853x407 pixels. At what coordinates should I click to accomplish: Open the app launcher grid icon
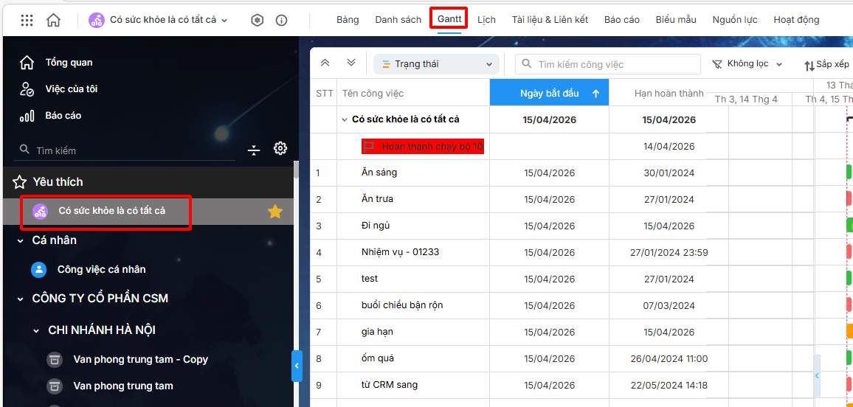click(27, 20)
